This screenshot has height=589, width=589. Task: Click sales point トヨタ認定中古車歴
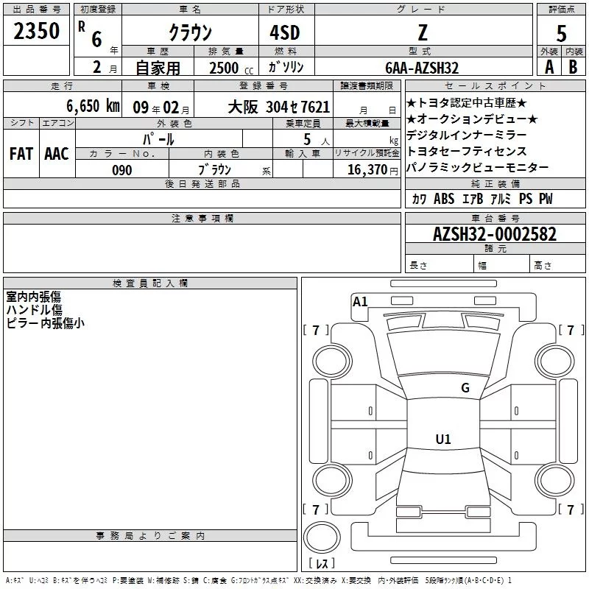pyautogui.click(x=467, y=103)
